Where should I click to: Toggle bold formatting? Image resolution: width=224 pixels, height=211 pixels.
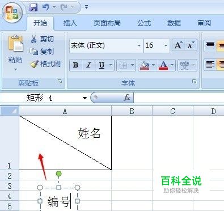[x=76, y=65]
